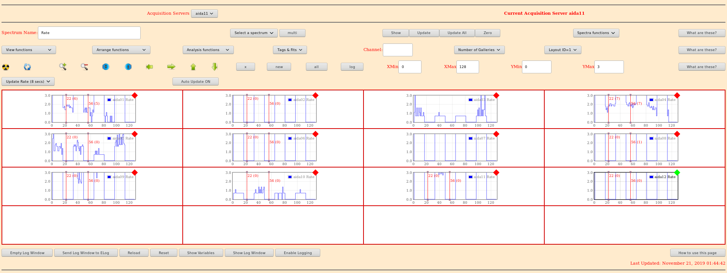
Task: Open the Acquisition Servers aida11 dropdown
Action: point(204,14)
